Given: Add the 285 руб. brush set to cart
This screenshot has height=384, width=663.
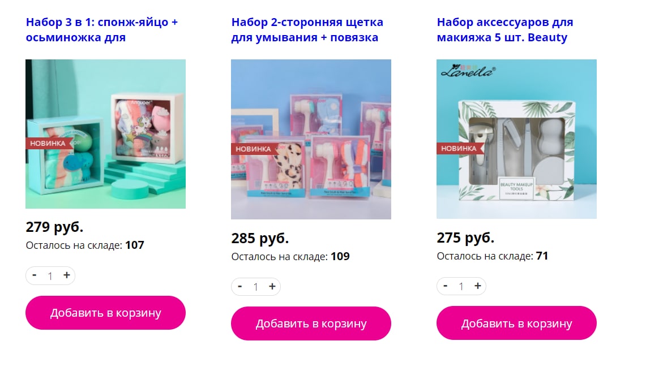Looking at the screenshot, I should pyautogui.click(x=311, y=323).
